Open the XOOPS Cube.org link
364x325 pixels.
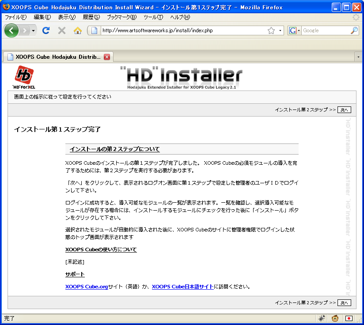point(87,287)
